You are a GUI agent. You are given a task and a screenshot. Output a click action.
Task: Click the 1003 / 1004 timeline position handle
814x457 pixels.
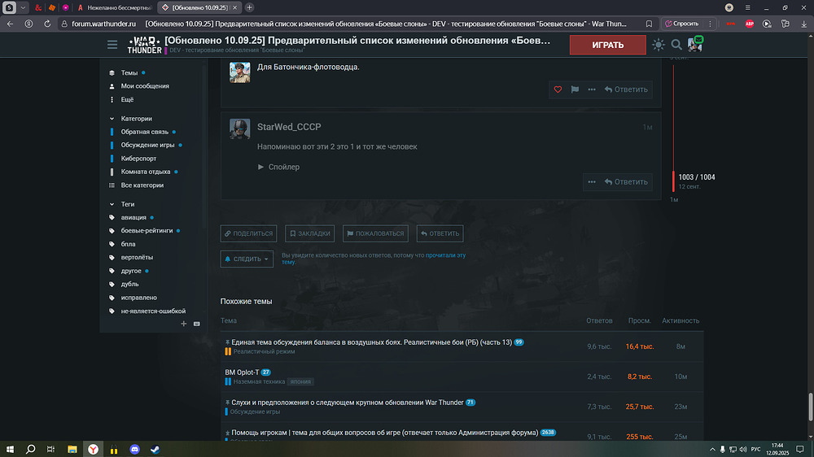(x=674, y=181)
